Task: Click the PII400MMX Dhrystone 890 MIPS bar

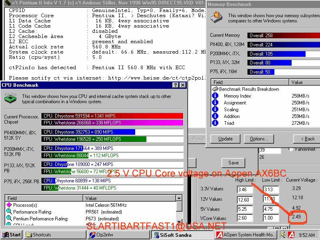Action: point(88,132)
